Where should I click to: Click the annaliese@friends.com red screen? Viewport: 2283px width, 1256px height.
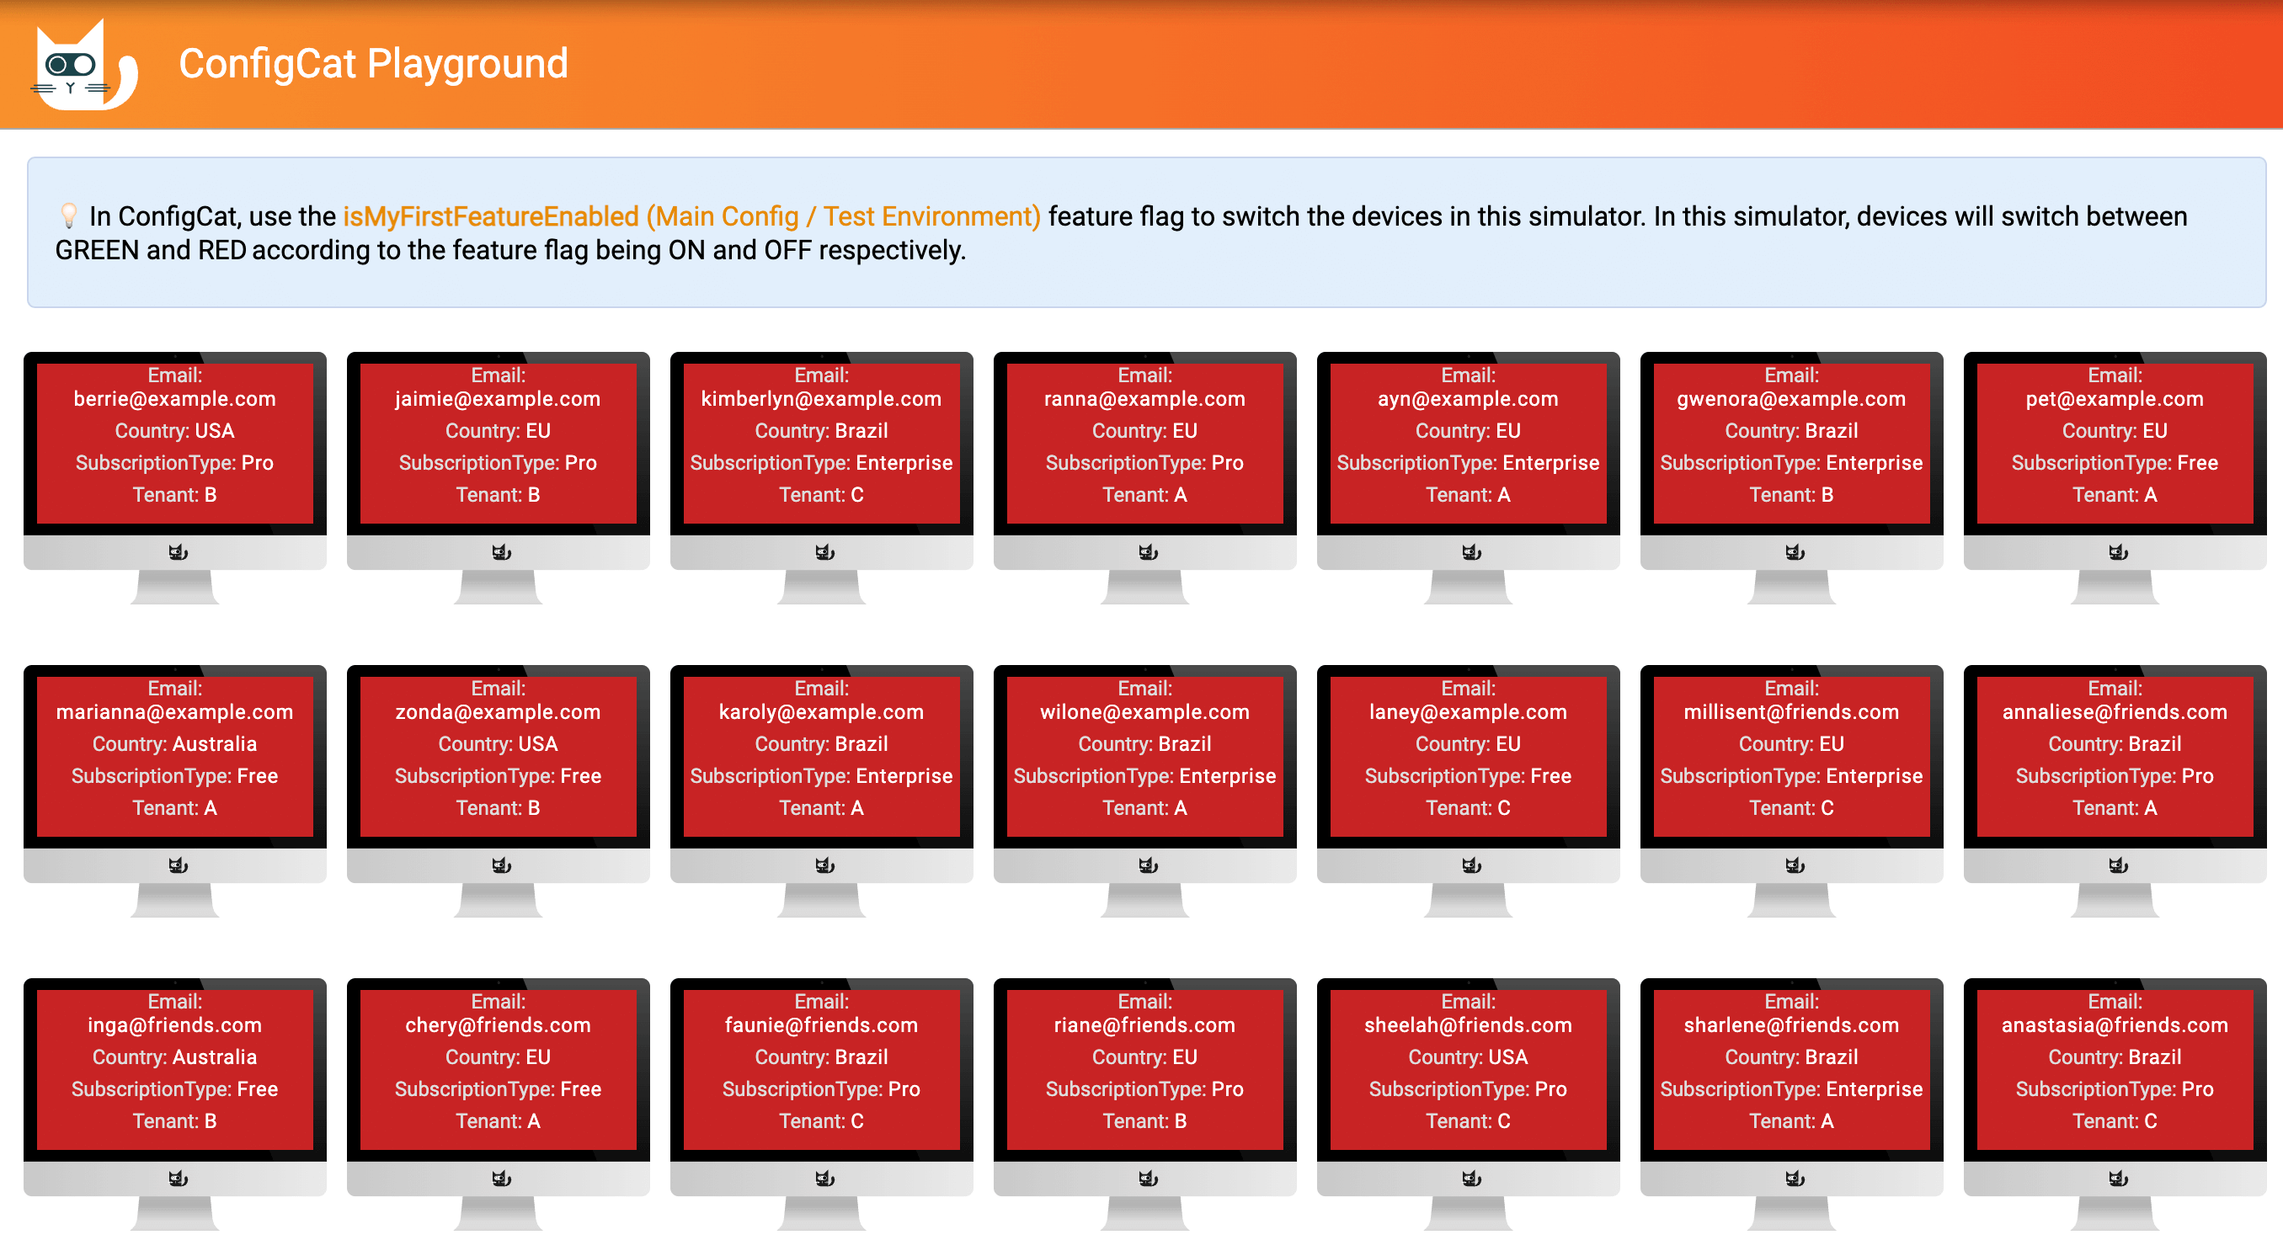(x=2114, y=757)
